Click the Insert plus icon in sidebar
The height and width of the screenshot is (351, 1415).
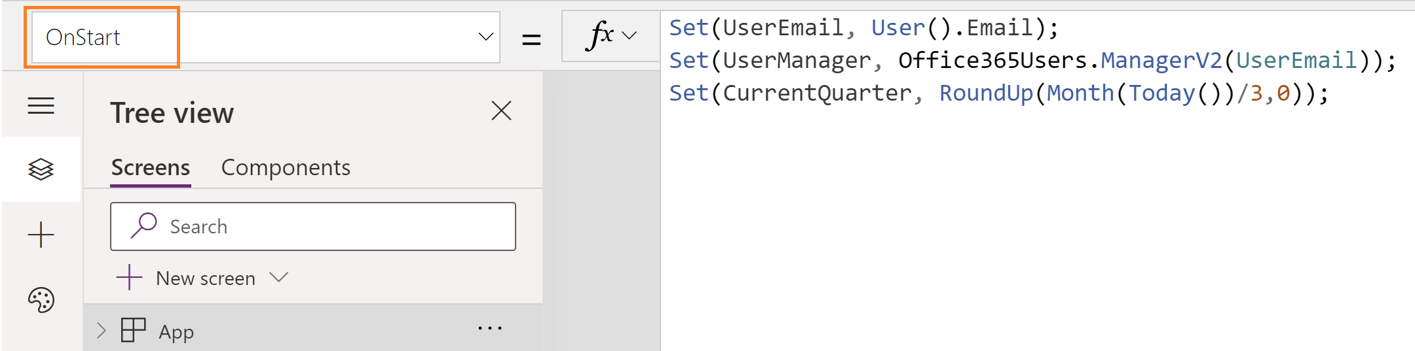(41, 235)
